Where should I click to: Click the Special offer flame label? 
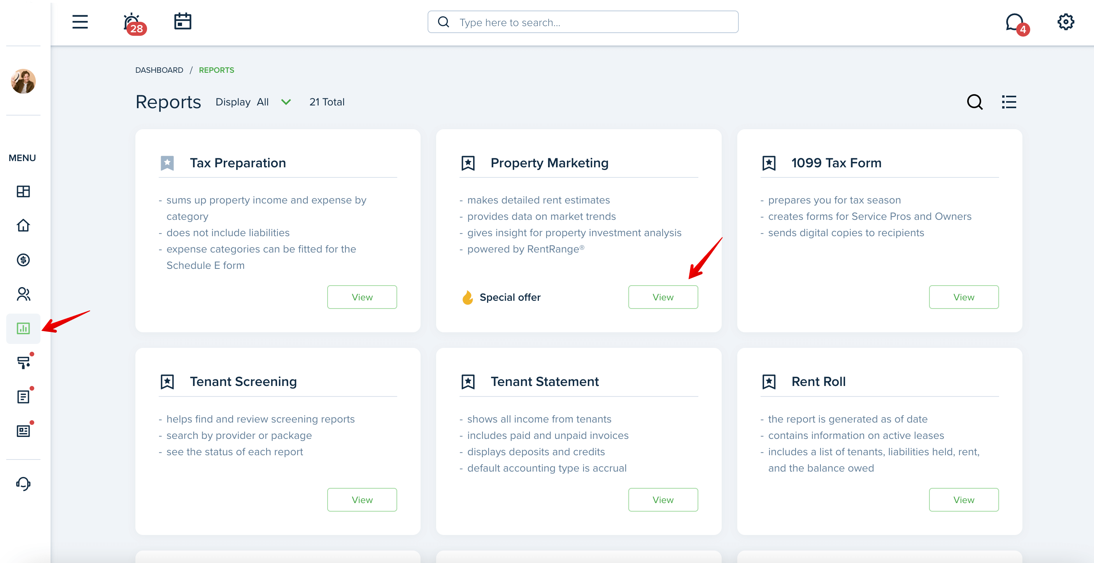(501, 297)
